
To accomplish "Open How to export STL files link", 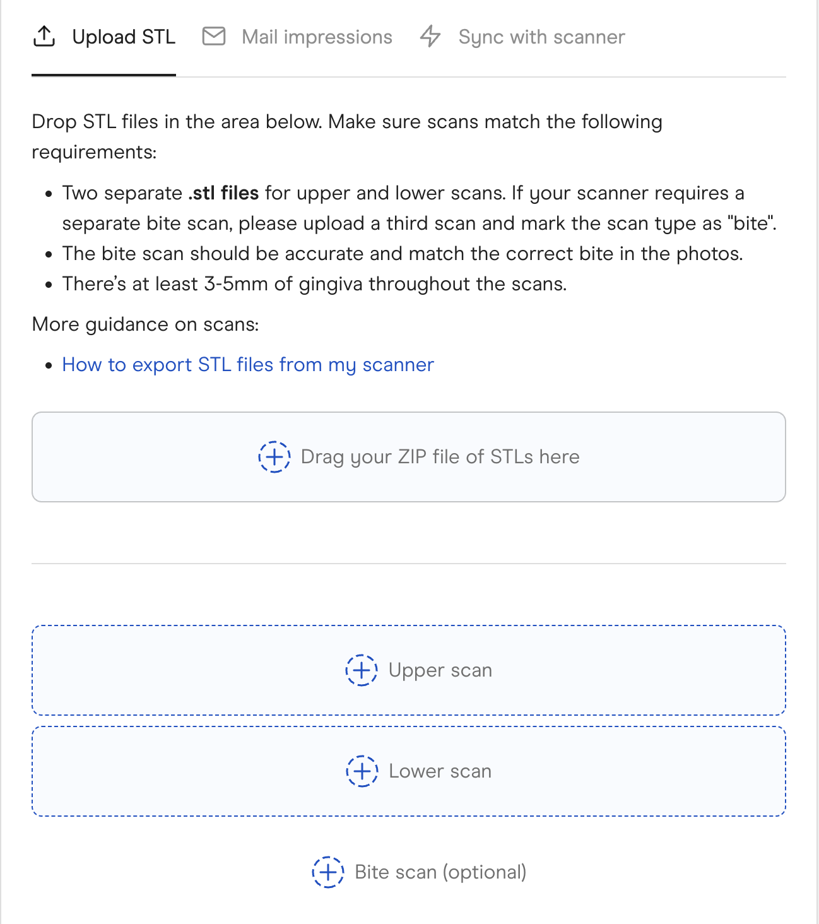I will coord(248,365).
